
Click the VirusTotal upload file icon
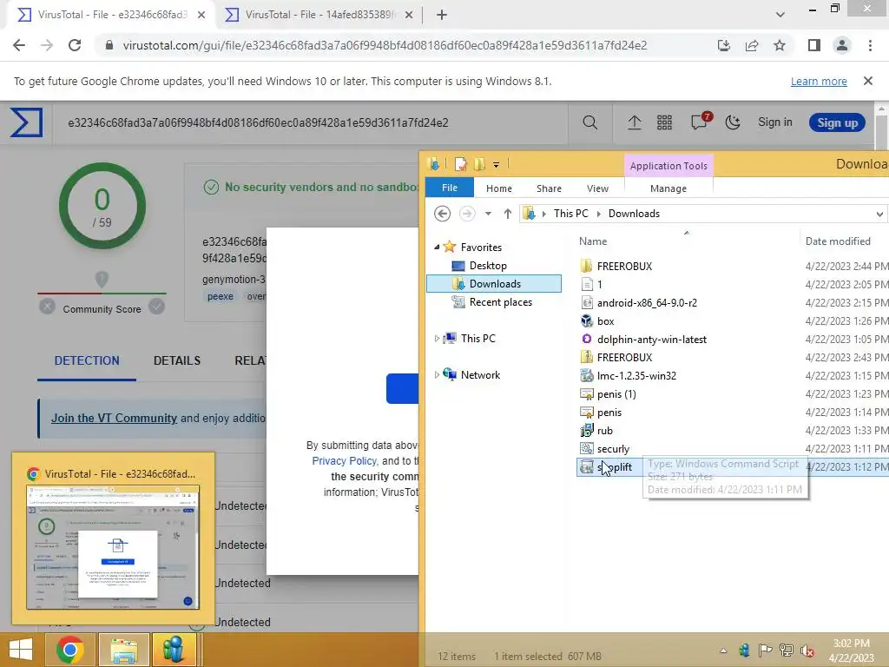point(634,122)
